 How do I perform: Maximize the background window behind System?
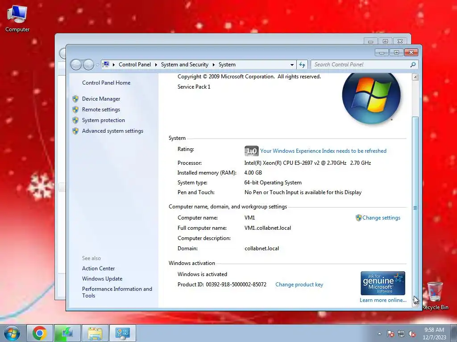[385, 41]
